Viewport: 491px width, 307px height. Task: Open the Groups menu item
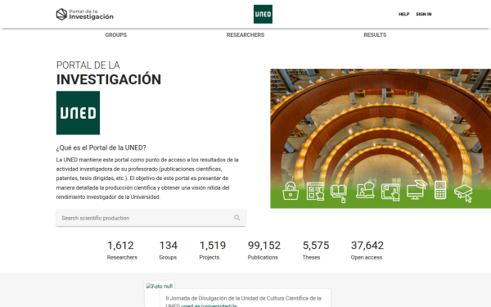[116, 34]
